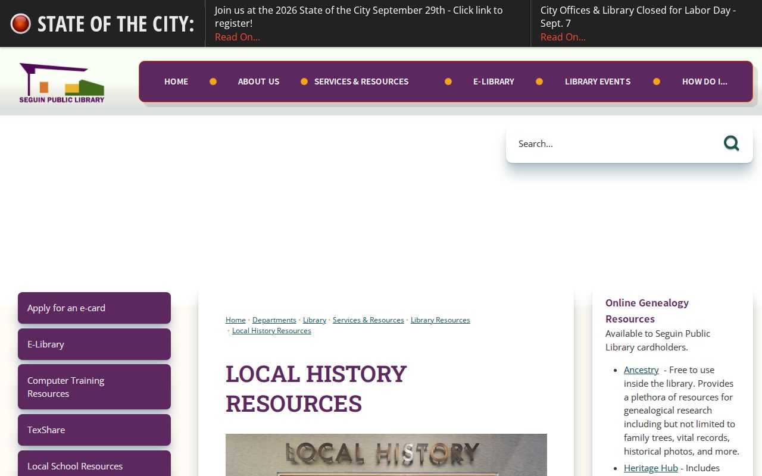Follow the Services & Resources breadcrumb link
This screenshot has width=762, height=476.
(x=368, y=320)
